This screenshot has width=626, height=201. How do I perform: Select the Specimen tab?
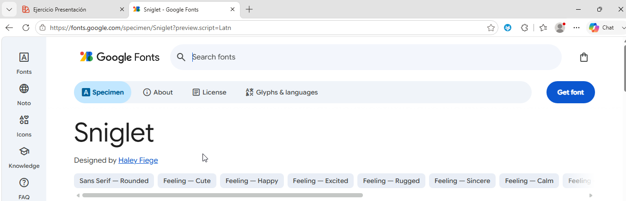coord(103,92)
